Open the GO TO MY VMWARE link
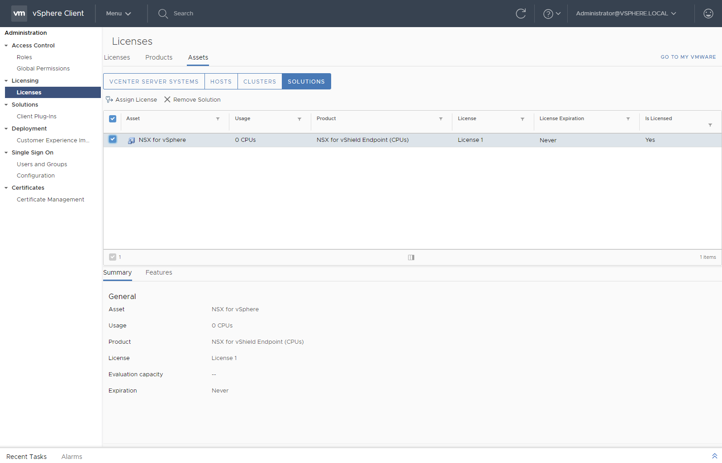The height and width of the screenshot is (463, 722). tap(688, 57)
